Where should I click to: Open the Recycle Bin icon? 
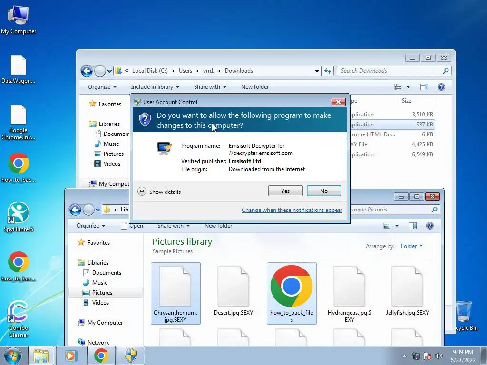pos(465,316)
